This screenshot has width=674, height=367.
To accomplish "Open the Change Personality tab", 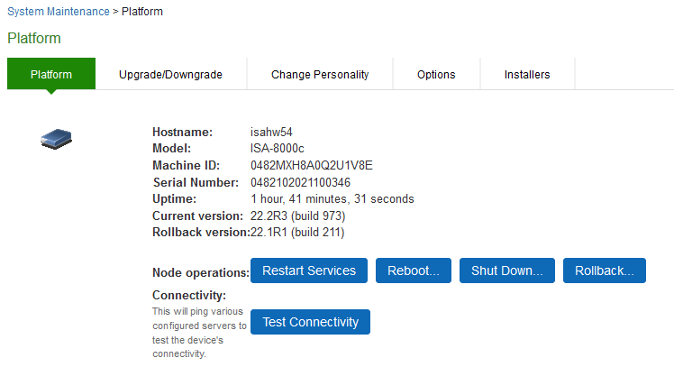I will pyautogui.click(x=320, y=74).
